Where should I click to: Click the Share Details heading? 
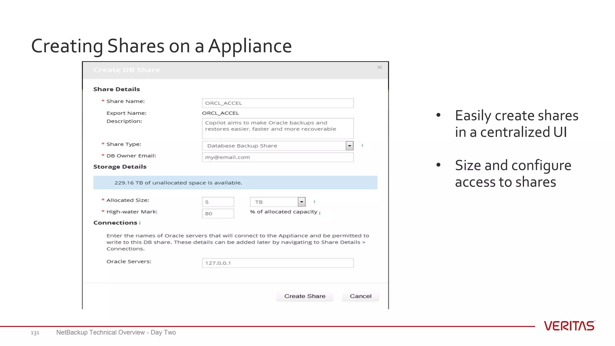[x=117, y=89]
